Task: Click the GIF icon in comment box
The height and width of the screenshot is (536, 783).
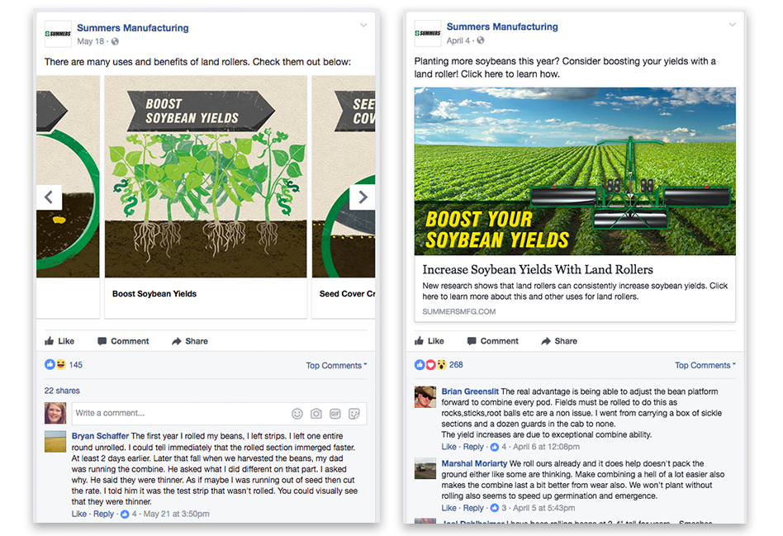Action: pos(335,414)
